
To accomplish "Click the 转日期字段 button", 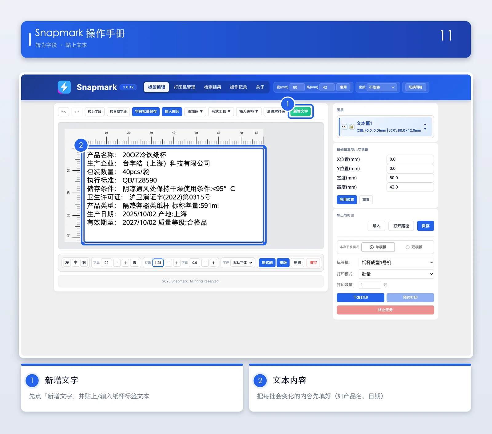I will point(118,112).
